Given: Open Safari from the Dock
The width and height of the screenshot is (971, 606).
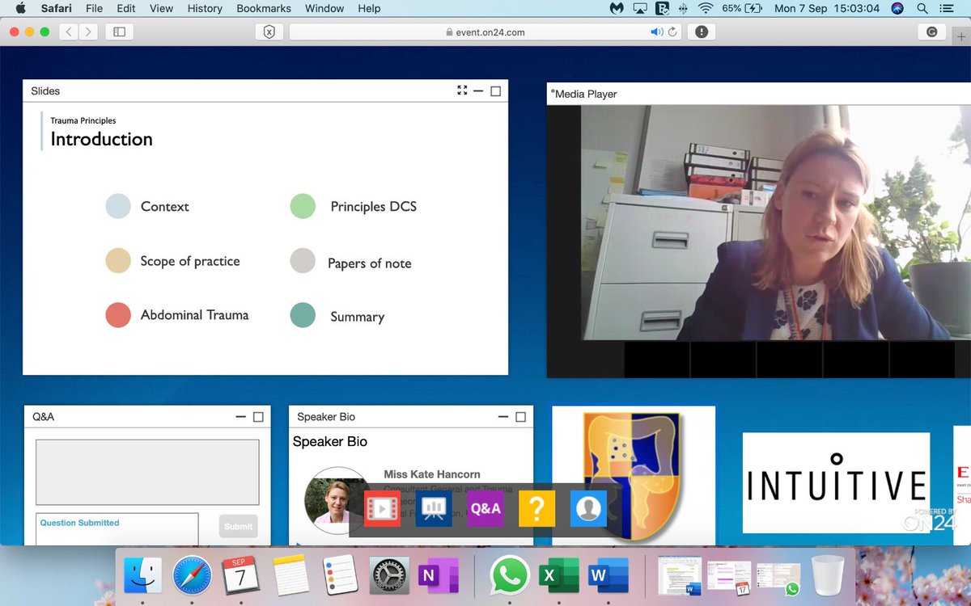Looking at the screenshot, I should click(192, 576).
